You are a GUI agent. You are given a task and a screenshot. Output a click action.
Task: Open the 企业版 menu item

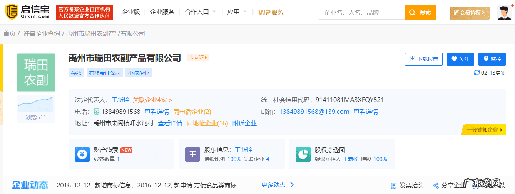pos(131,12)
